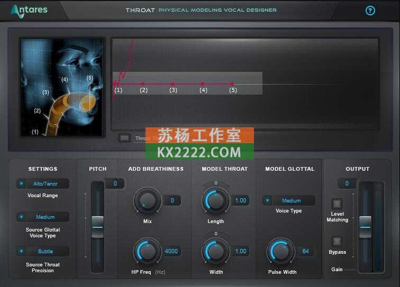Click the SETTINGS section heading

(x=43, y=169)
